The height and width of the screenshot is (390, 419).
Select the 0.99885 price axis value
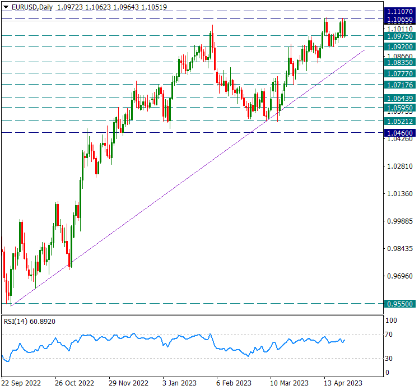pyautogui.click(x=400, y=221)
